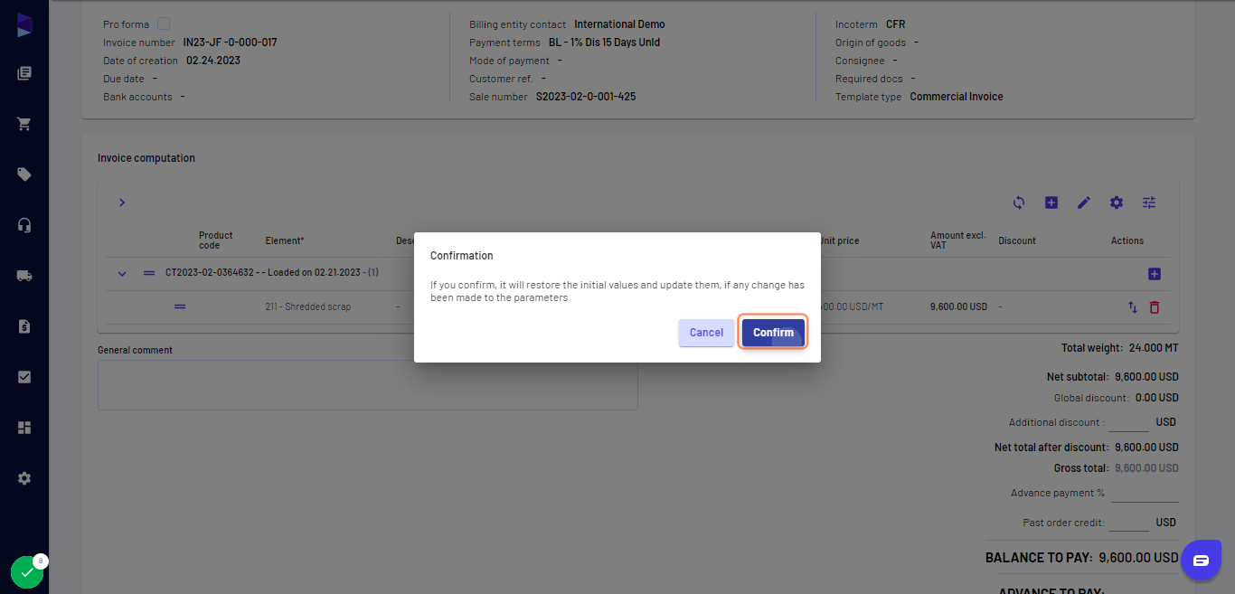This screenshot has width=1235, height=594.
Task: Open the checked task sidebar icon
Action: point(24,377)
